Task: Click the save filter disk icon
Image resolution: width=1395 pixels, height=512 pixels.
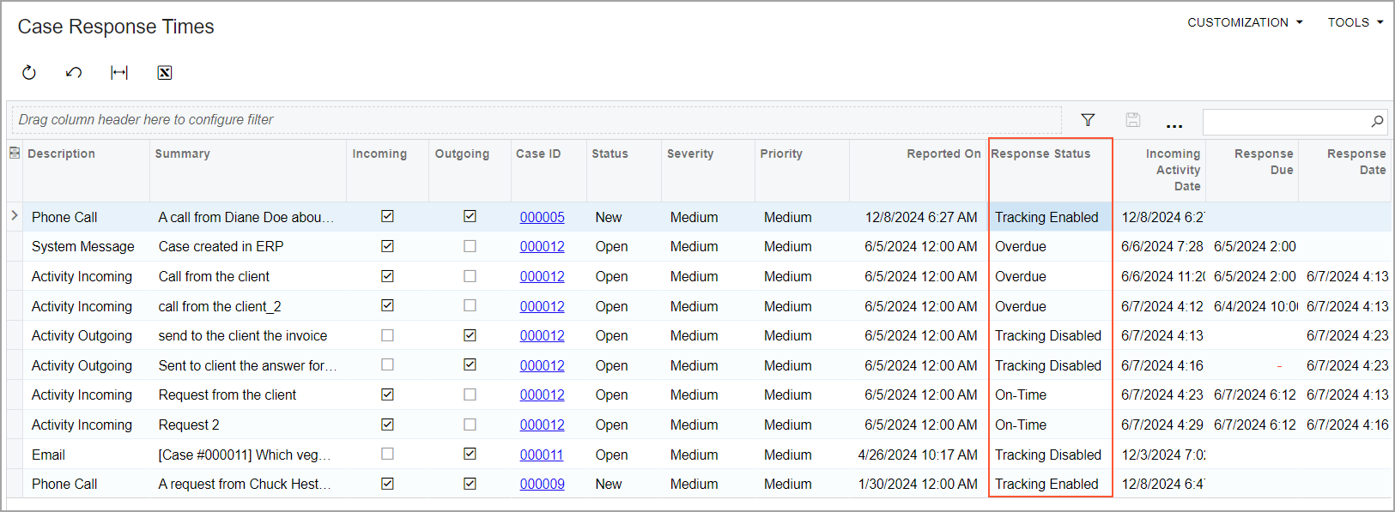Action: point(1132,120)
